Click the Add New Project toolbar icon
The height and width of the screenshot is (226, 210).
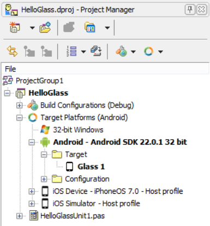(x=15, y=27)
